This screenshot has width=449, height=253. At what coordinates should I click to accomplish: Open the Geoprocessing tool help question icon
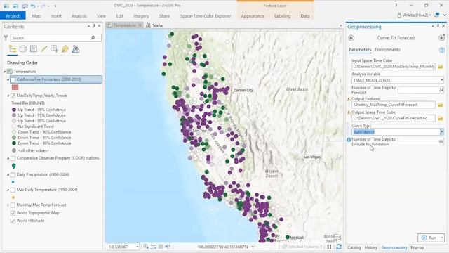click(x=442, y=50)
